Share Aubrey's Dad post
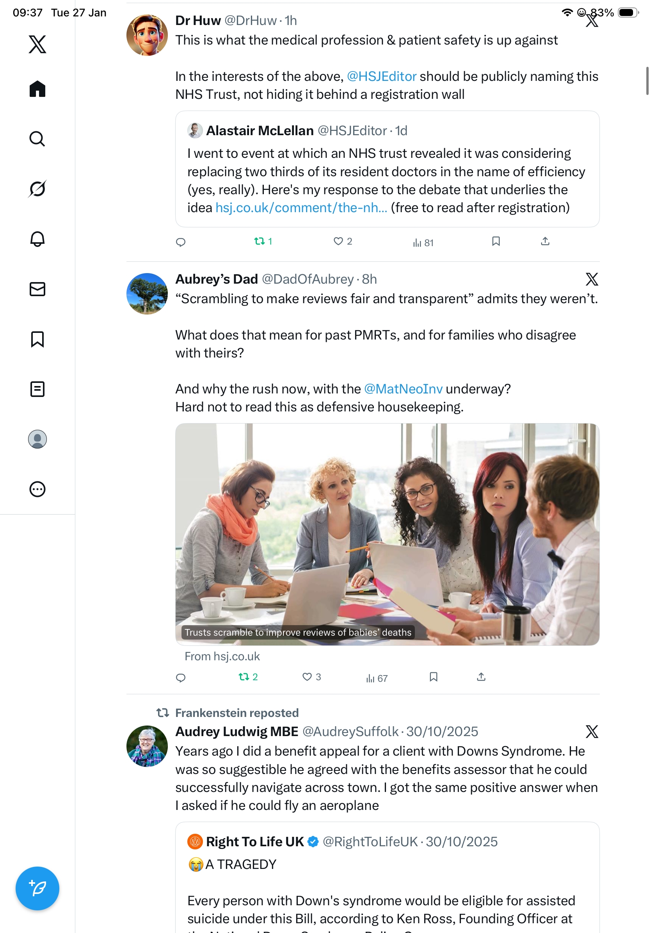The height and width of the screenshot is (933, 651). (x=481, y=677)
